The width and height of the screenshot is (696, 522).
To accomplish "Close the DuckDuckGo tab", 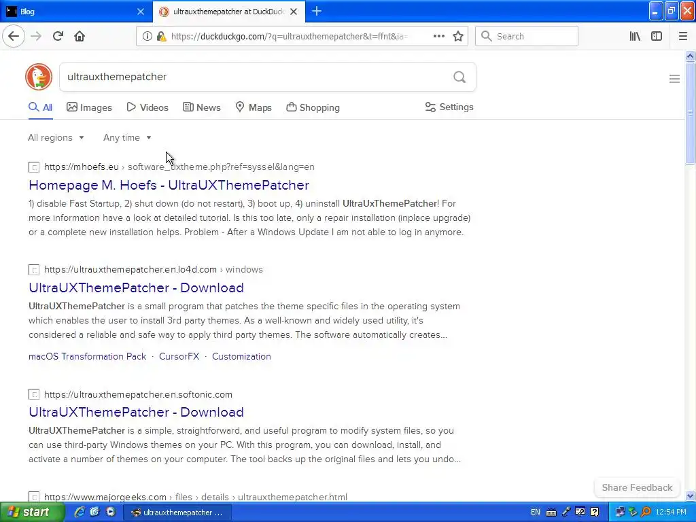I will click(x=294, y=12).
